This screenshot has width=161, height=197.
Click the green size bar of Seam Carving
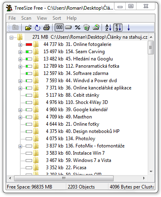pyautogui.click(x=29, y=52)
